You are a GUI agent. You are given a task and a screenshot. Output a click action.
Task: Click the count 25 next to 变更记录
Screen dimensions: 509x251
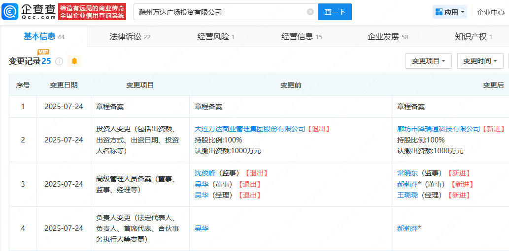point(46,61)
